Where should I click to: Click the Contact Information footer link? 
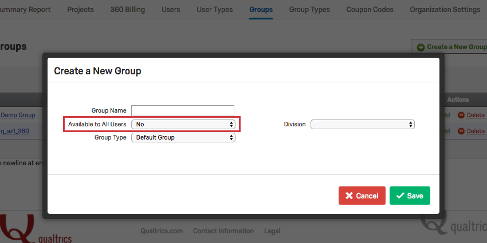click(223, 231)
